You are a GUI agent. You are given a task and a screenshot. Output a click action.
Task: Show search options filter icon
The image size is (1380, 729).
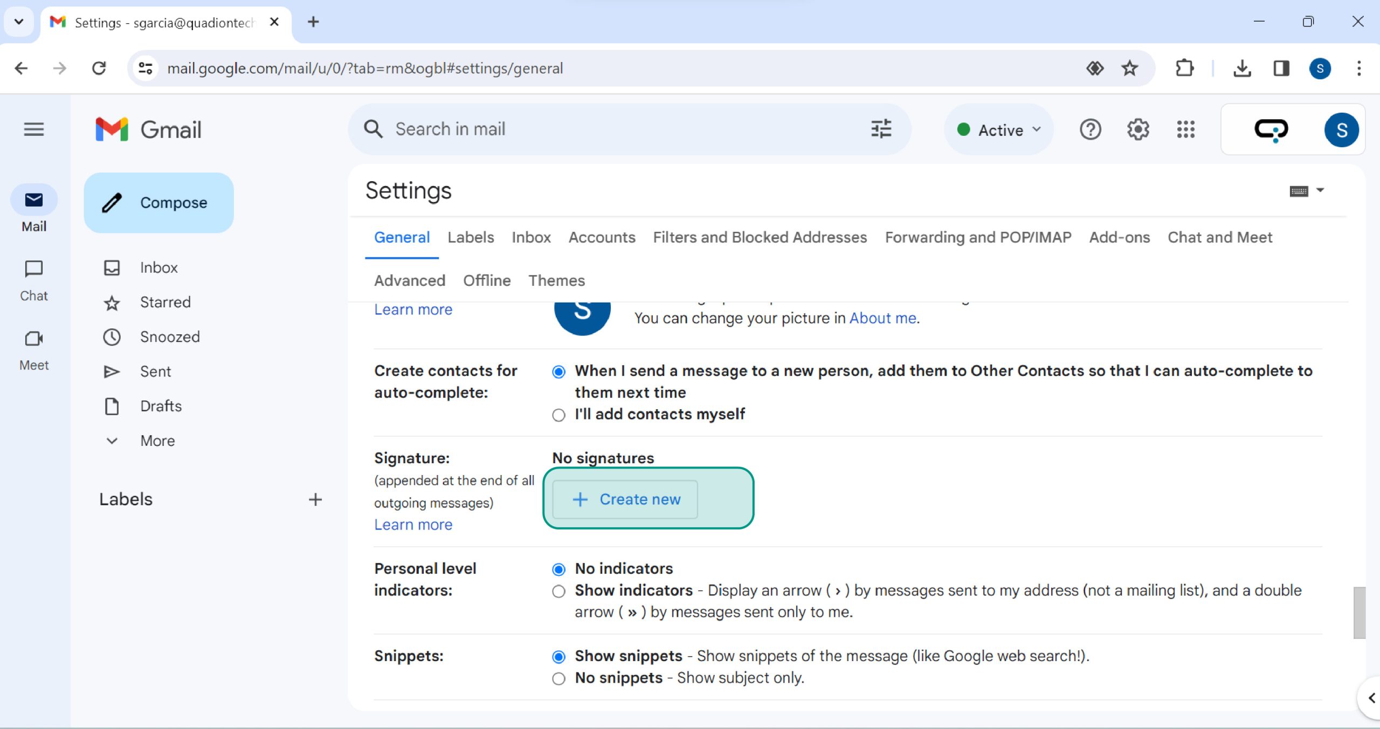click(881, 129)
